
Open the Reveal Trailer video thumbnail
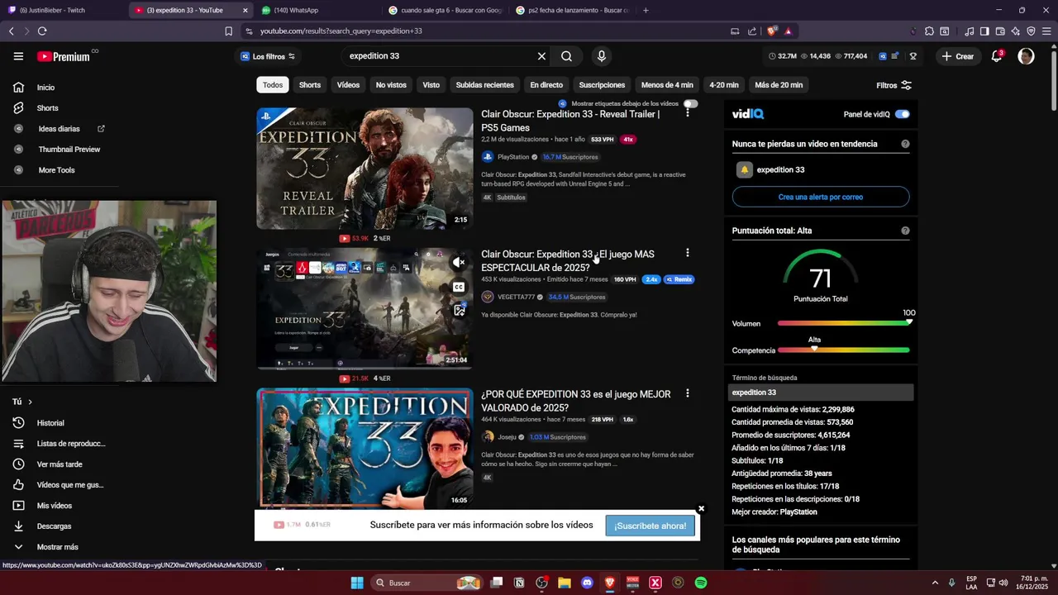365,169
